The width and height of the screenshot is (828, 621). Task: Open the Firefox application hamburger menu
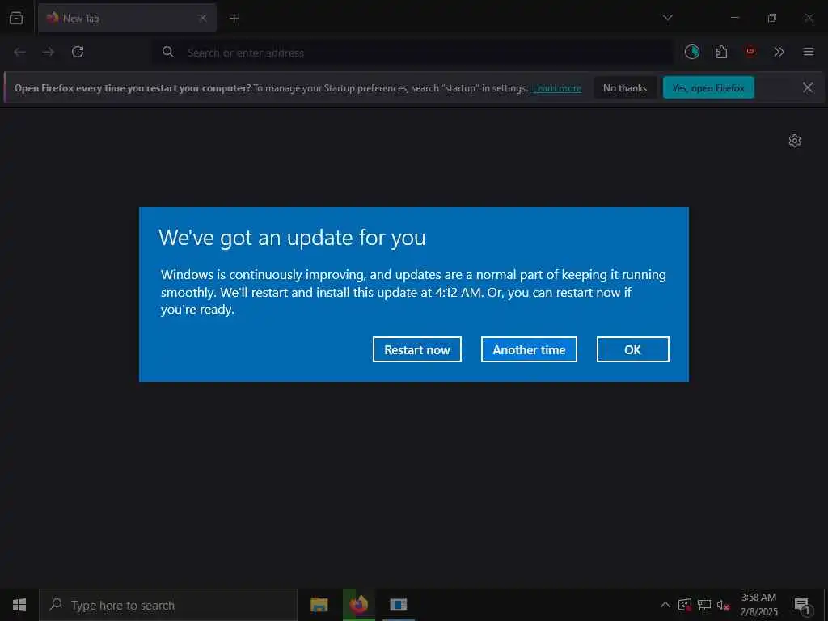click(x=808, y=52)
